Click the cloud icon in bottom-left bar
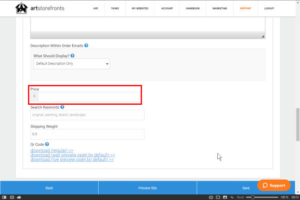Viewport: 300px width, 200px height. click(19, 198)
